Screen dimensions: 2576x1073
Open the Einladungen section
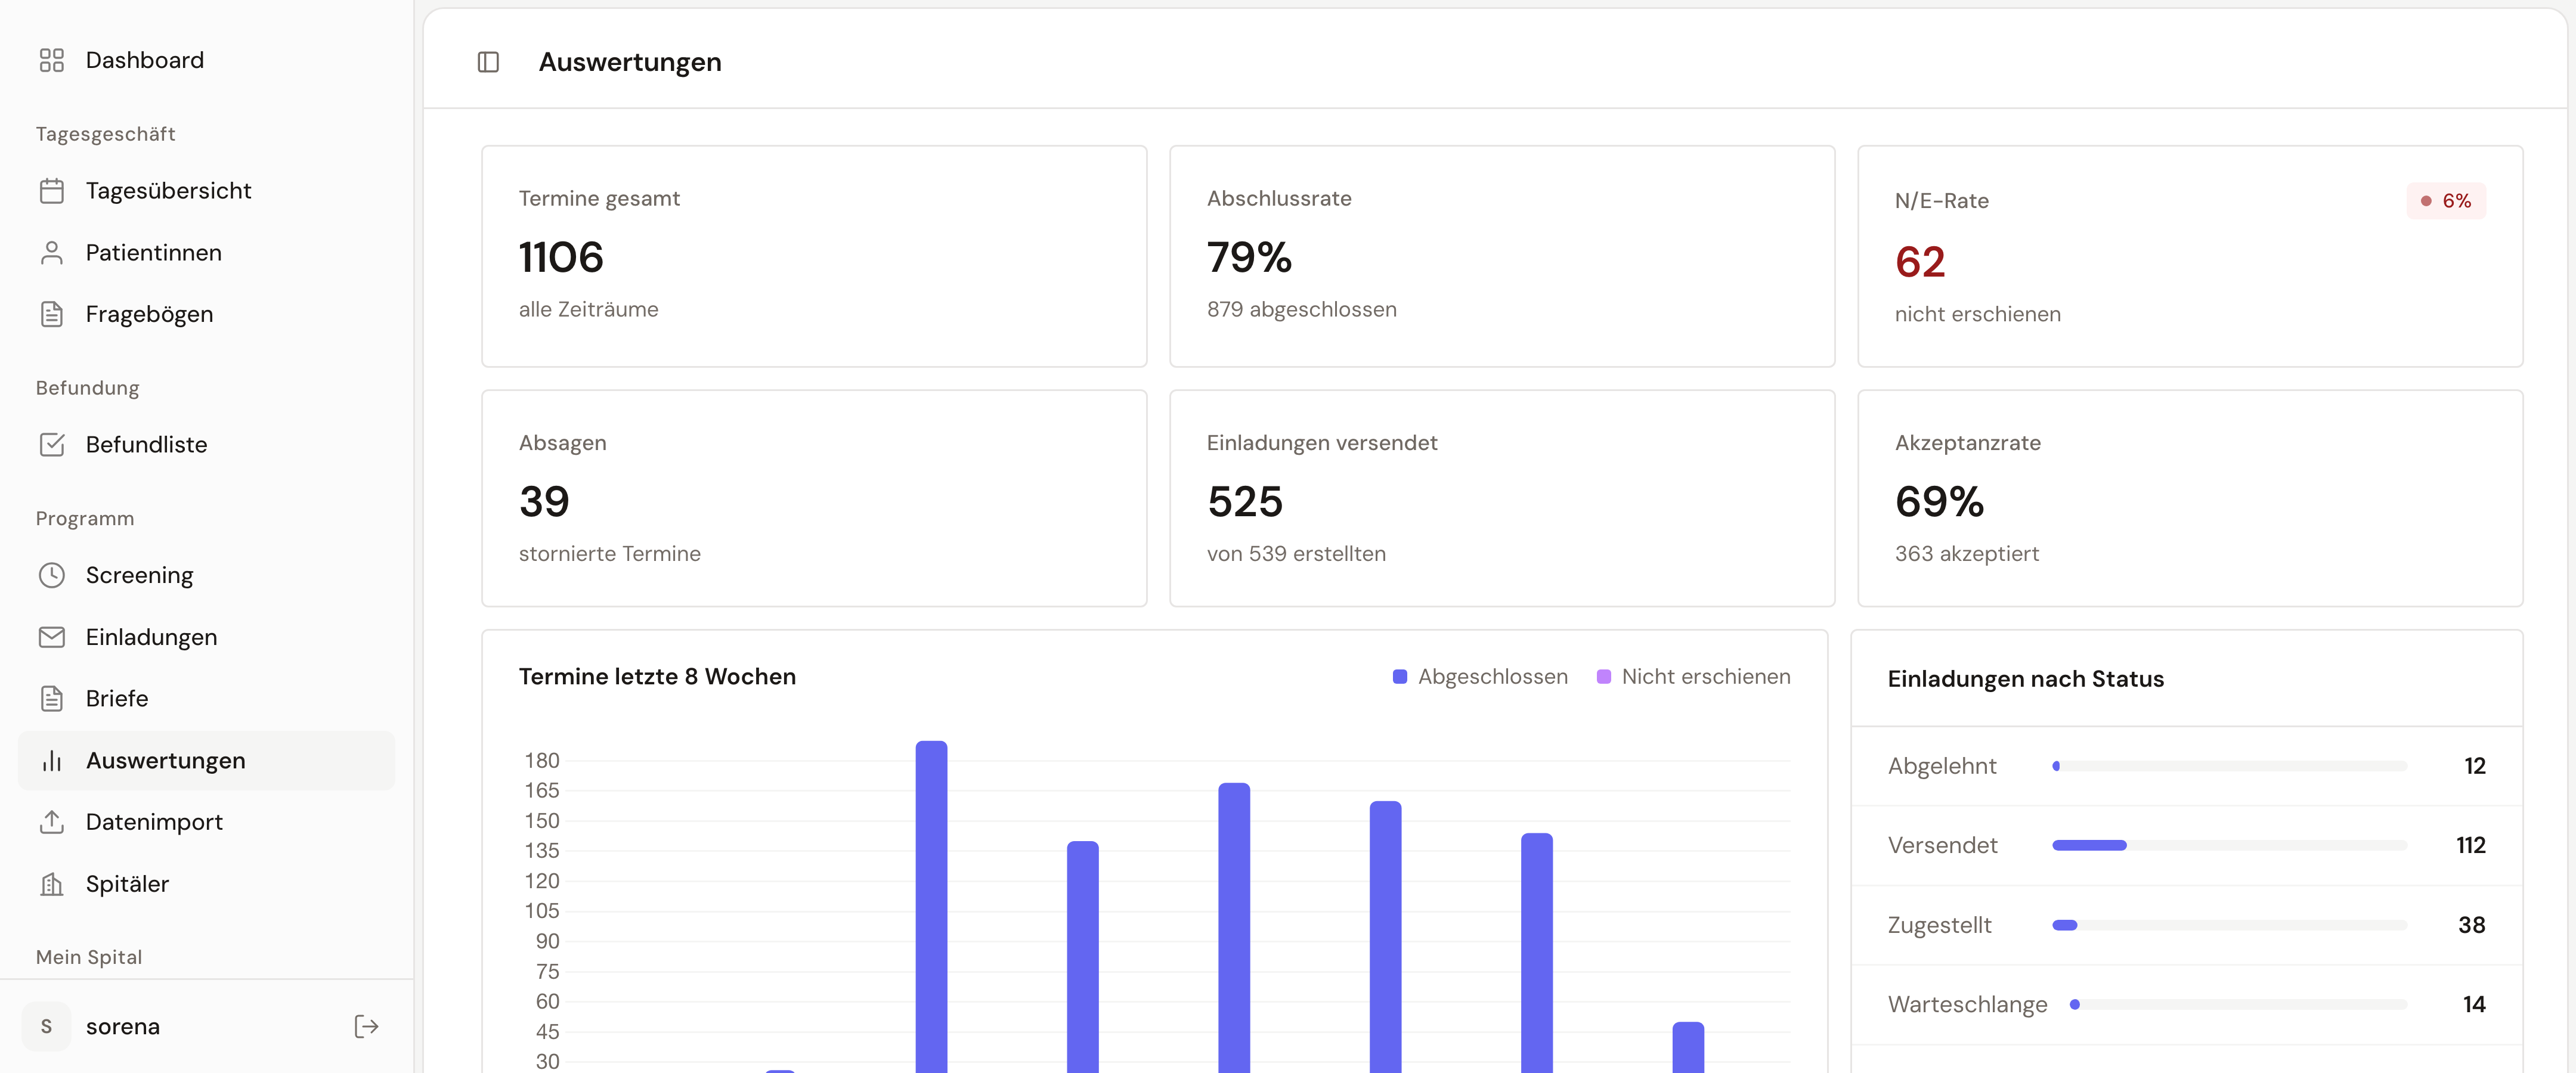click(206, 637)
